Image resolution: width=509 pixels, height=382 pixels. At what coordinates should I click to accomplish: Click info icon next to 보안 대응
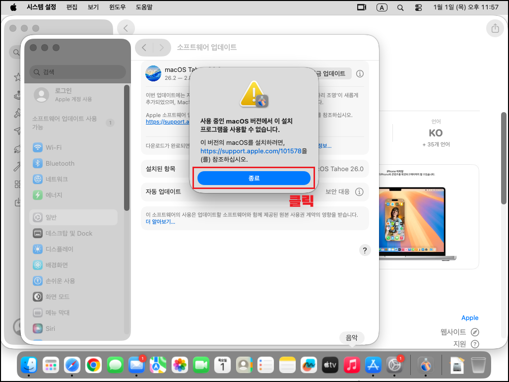(359, 192)
